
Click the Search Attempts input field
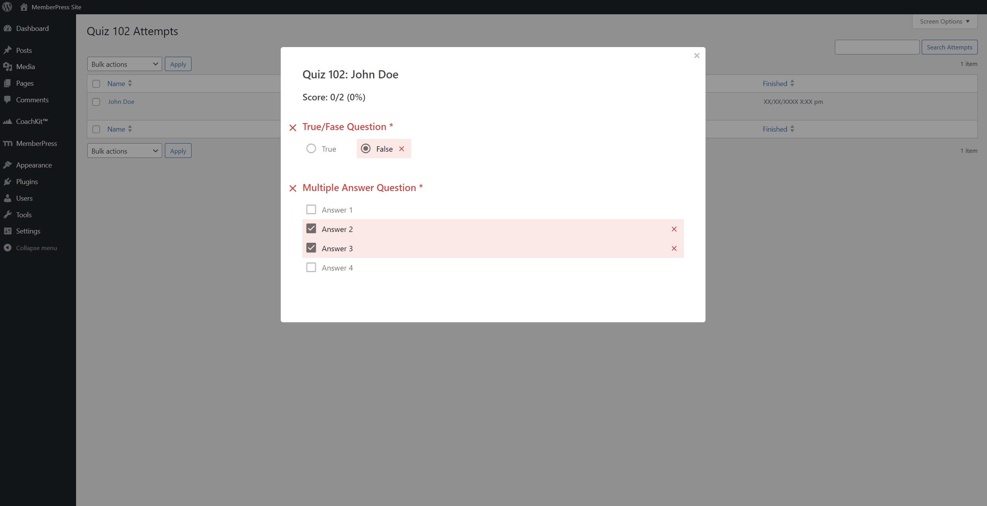(x=877, y=46)
